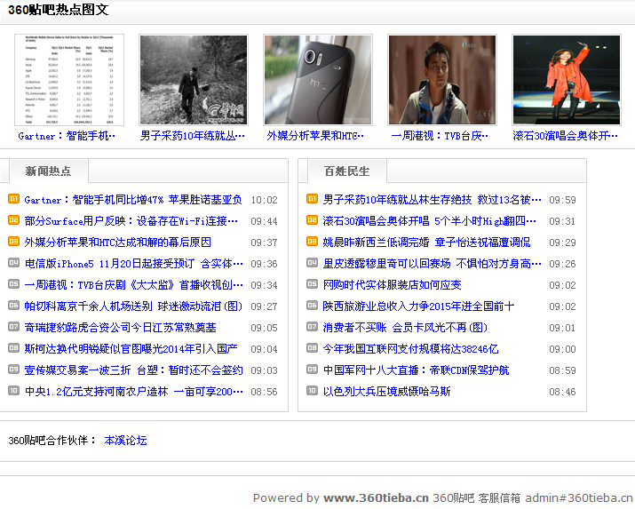Viewport: 635px width, 509px height.
Task: Click the gray 10 rank badge in 新闻热点
Action: pos(13,391)
